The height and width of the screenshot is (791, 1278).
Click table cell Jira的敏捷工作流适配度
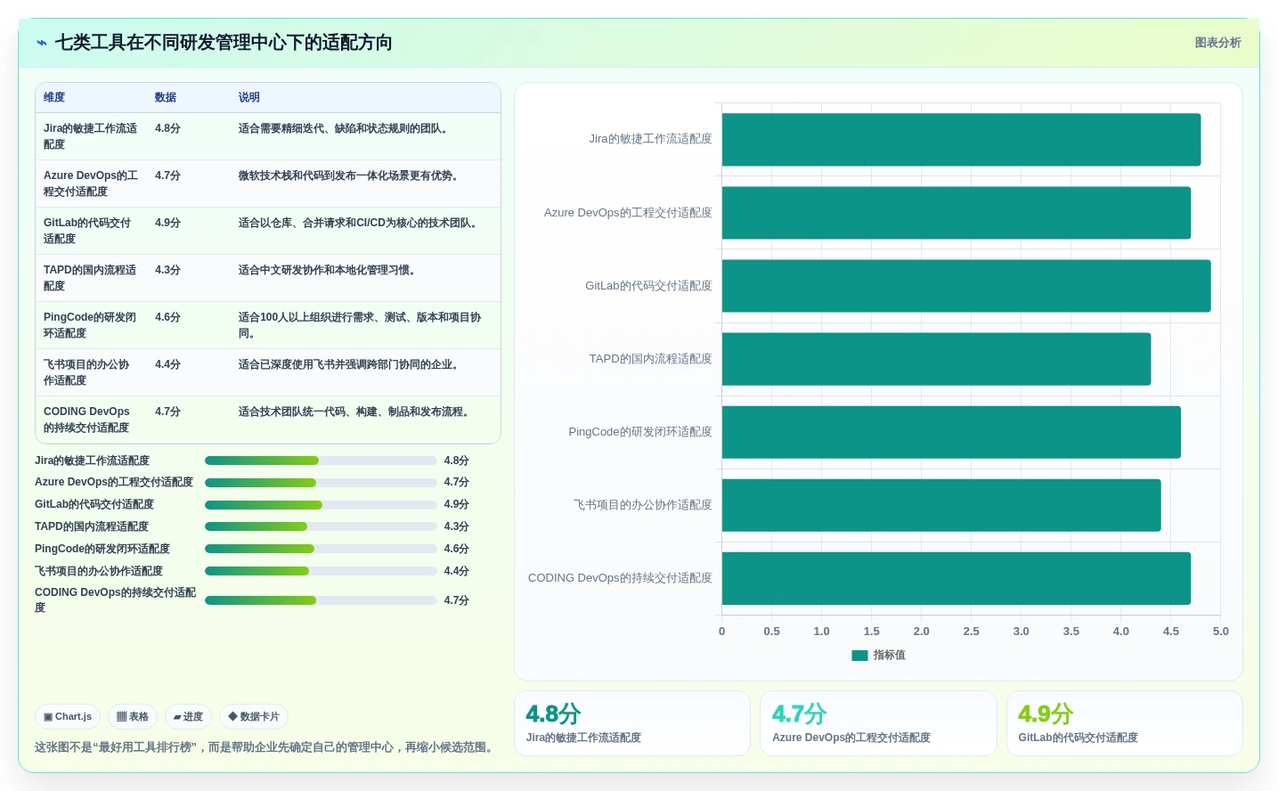pos(91,136)
